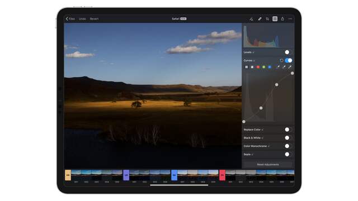358x201 pixels.
Task: Tap the Revert button
Action: [x=94, y=19]
